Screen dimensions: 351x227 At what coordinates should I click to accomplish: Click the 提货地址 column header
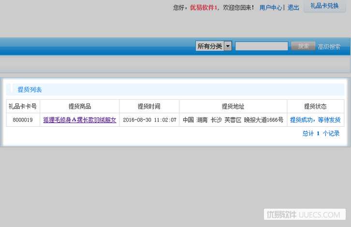(x=233, y=107)
